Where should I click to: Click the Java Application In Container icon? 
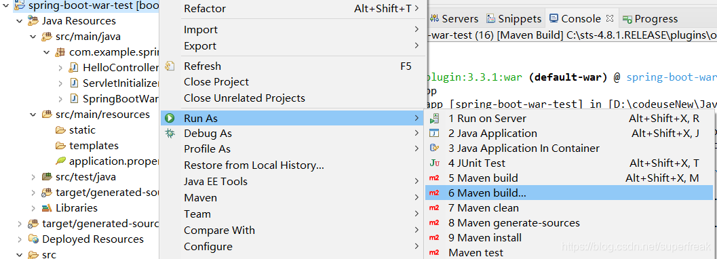tap(434, 148)
